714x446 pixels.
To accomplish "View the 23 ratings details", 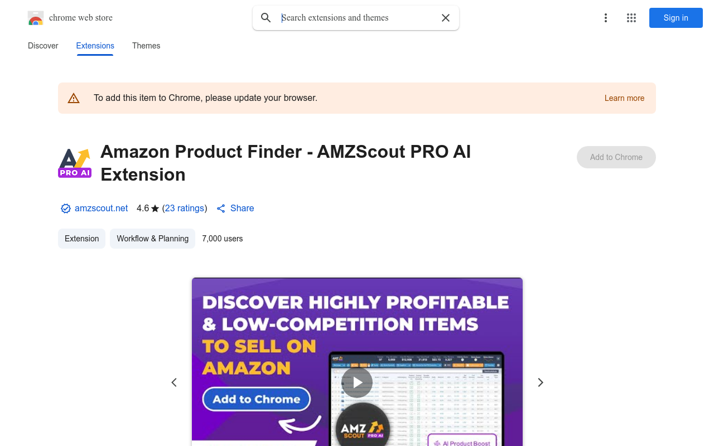I will click(x=184, y=208).
